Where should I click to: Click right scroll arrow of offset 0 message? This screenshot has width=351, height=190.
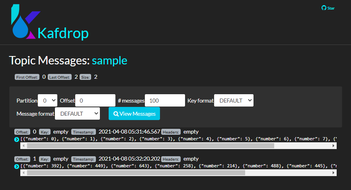[333, 146]
